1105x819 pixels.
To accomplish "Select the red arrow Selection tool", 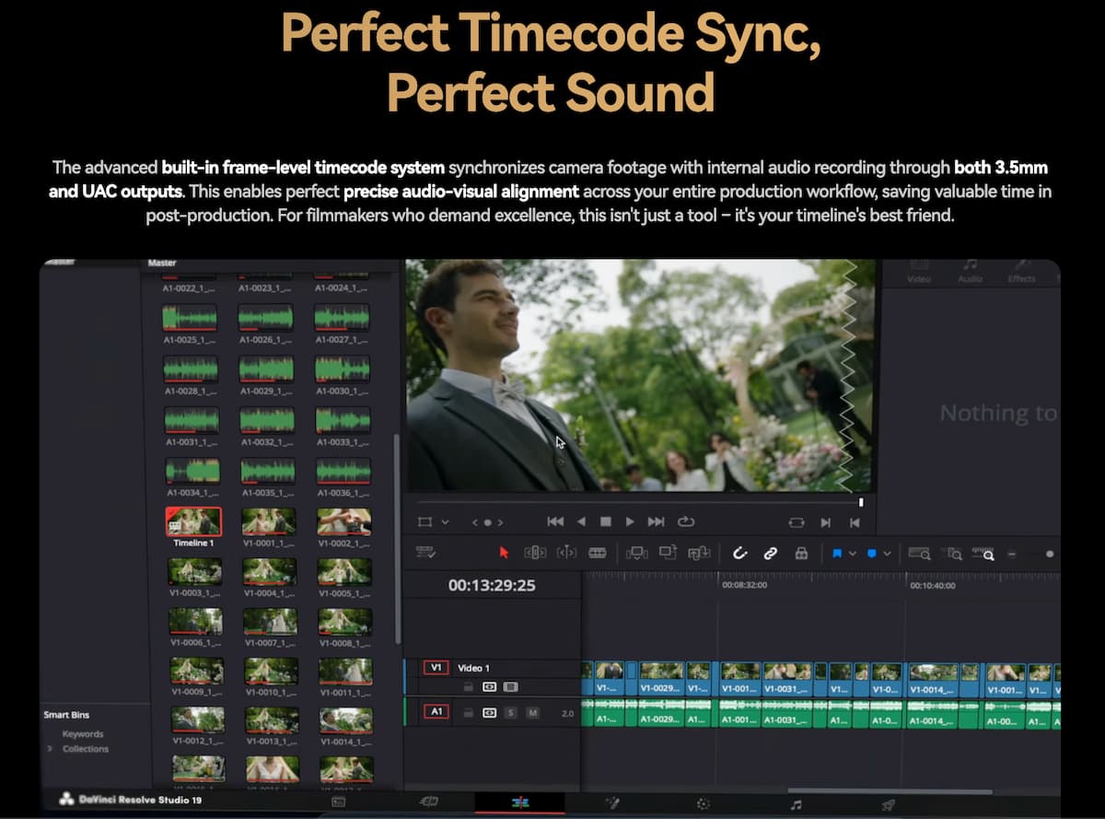I will point(504,553).
